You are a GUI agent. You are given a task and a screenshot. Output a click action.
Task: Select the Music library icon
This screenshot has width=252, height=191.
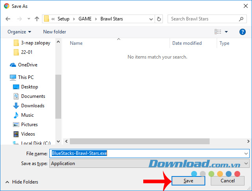pyautogui.click(x=16, y=115)
